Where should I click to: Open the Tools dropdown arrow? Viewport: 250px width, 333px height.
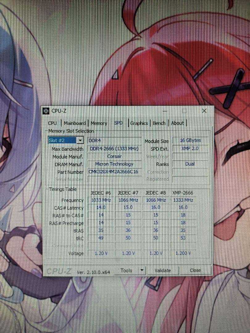point(142,270)
